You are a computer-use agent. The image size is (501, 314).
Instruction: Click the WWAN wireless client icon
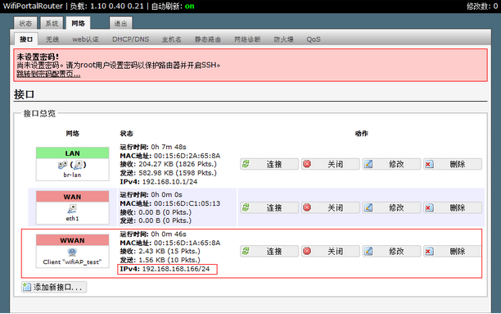pos(72,252)
